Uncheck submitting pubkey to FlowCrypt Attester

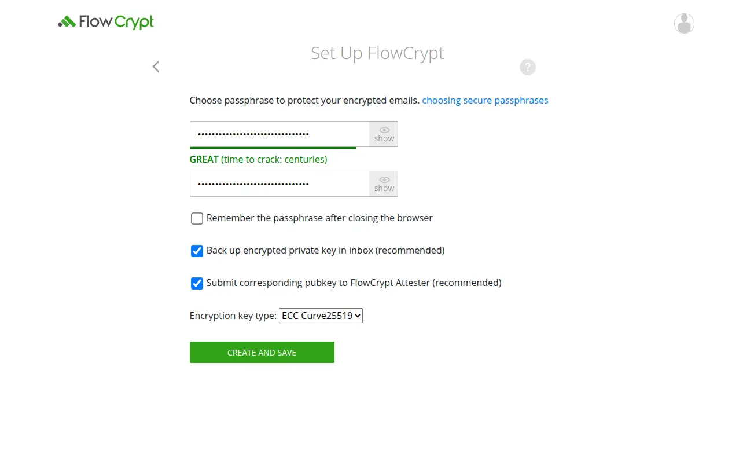(197, 283)
